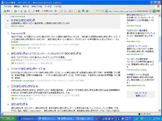Open the ツール menu
Screen dimensions: 162x121
click(x=48, y=7)
